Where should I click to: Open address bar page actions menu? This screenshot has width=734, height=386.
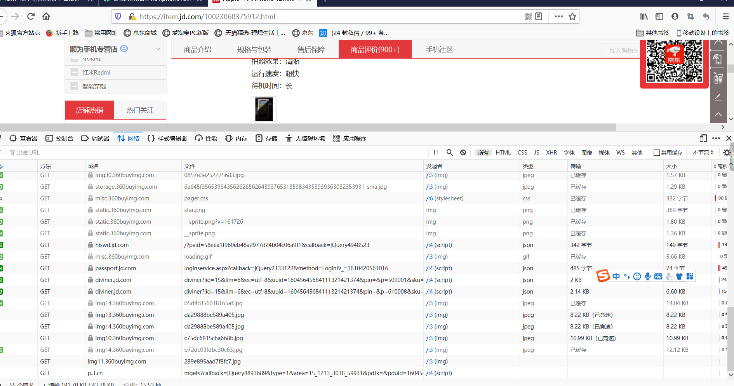(x=559, y=16)
